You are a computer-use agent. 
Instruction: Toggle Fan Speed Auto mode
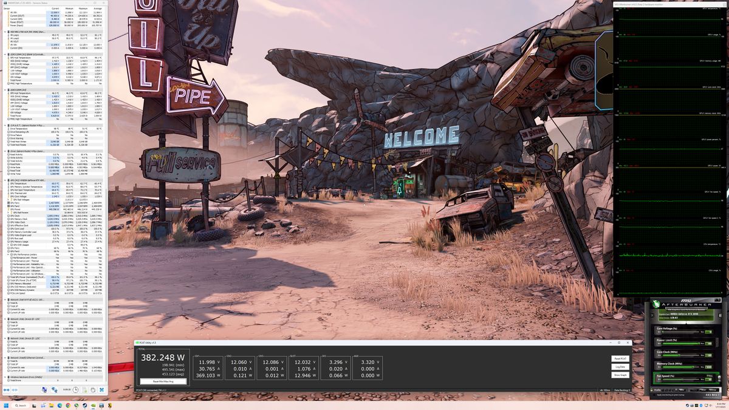coord(710,376)
